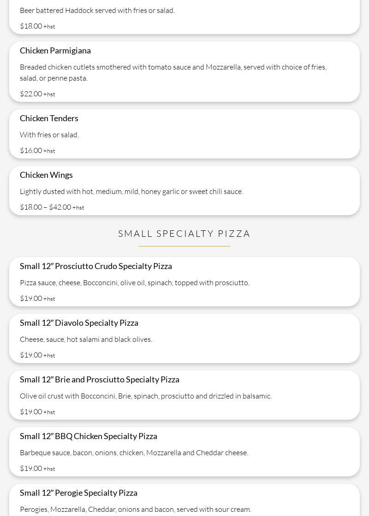Open the Chicken Parmigiana menu item

tap(55, 51)
